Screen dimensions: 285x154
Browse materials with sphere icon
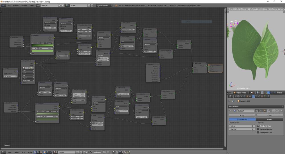[55, 152]
